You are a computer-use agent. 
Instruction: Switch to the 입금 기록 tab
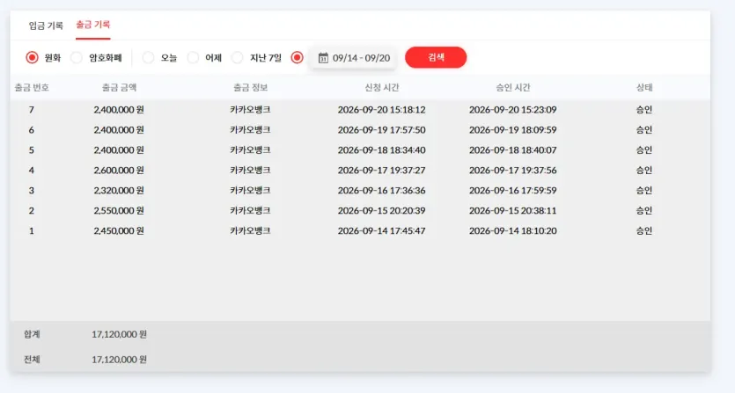tap(46, 25)
